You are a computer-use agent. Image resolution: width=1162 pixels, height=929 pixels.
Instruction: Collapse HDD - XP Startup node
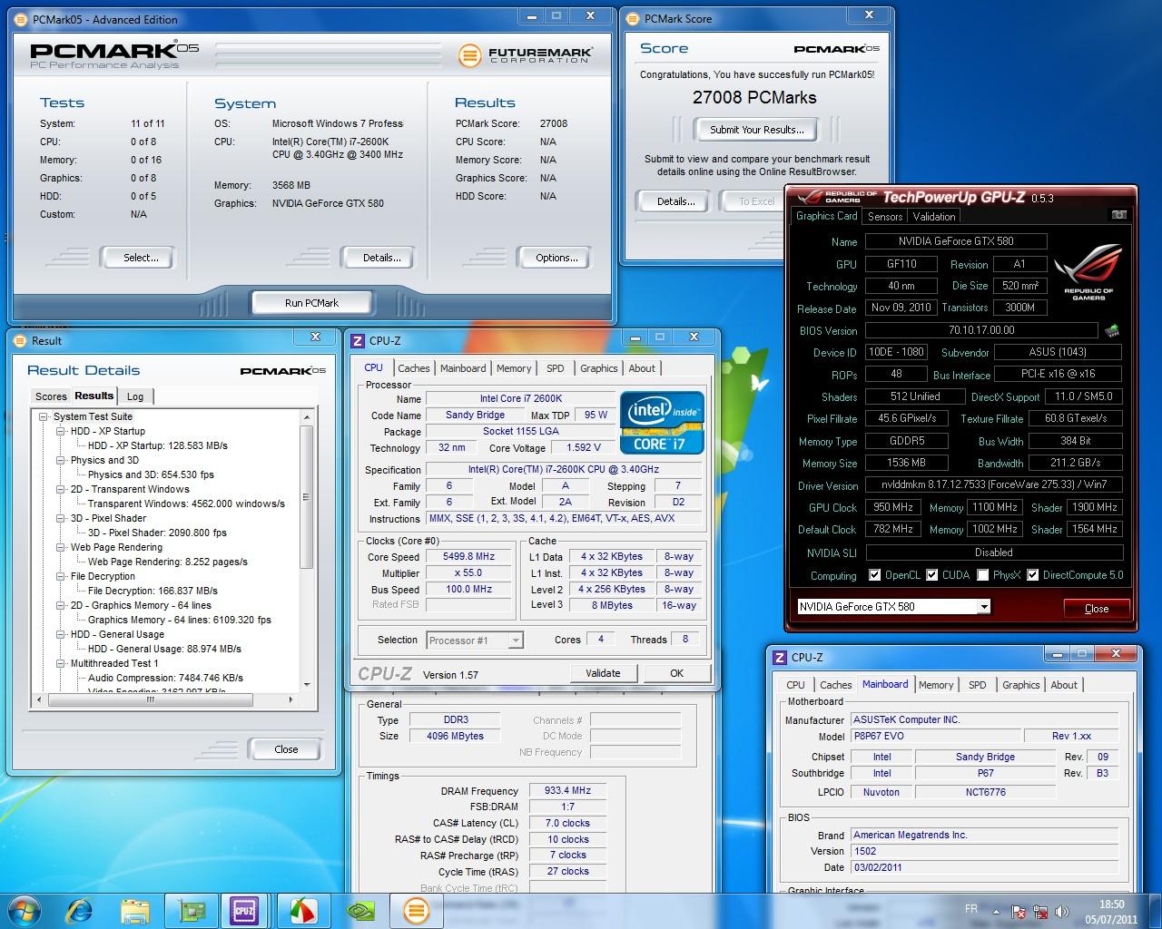(61, 431)
